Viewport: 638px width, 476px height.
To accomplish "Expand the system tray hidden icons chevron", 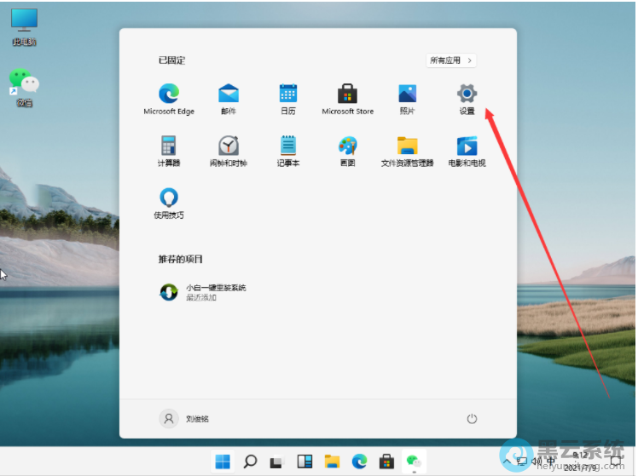I will tap(507, 462).
